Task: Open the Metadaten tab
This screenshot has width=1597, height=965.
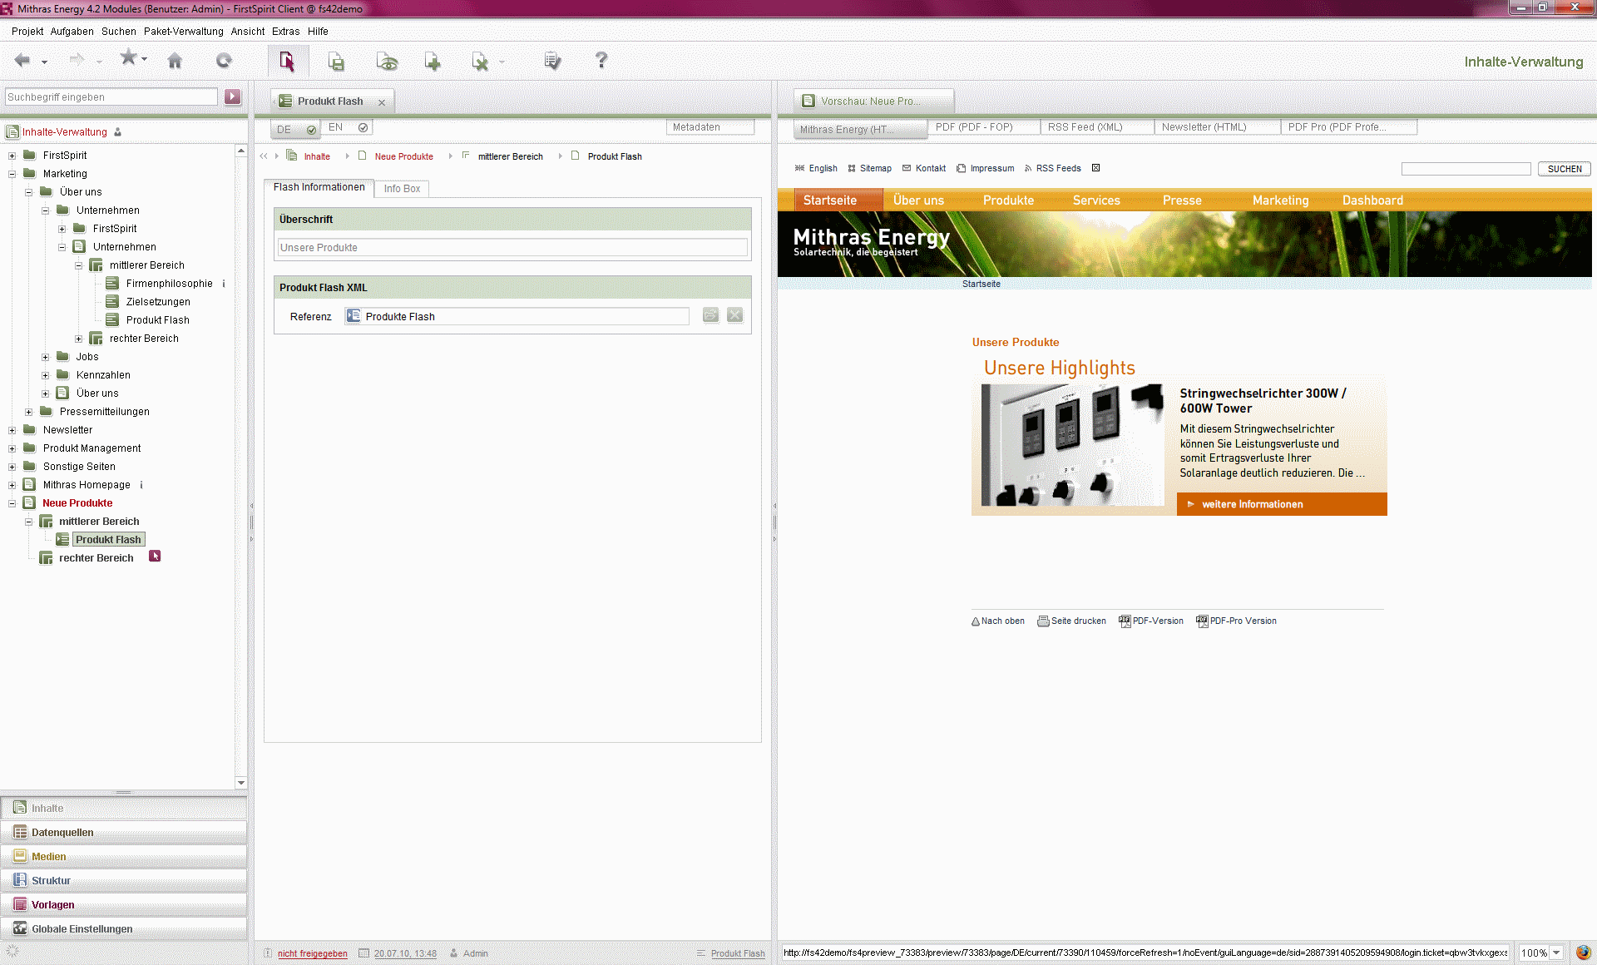Action: click(710, 127)
